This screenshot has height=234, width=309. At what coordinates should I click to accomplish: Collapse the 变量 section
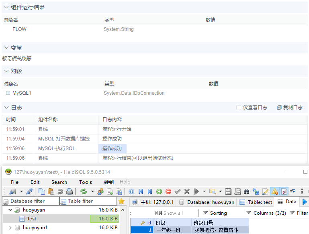[x=6, y=48]
